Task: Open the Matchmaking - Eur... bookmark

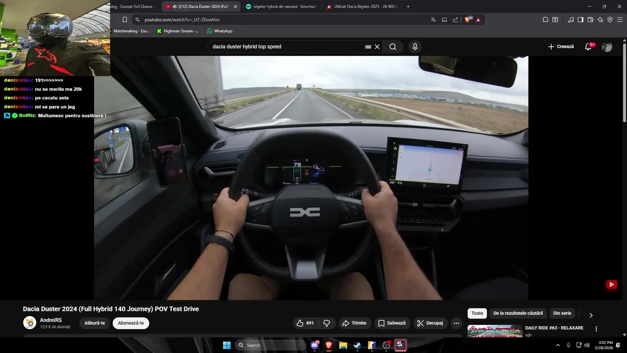Action: tap(131, 31)
